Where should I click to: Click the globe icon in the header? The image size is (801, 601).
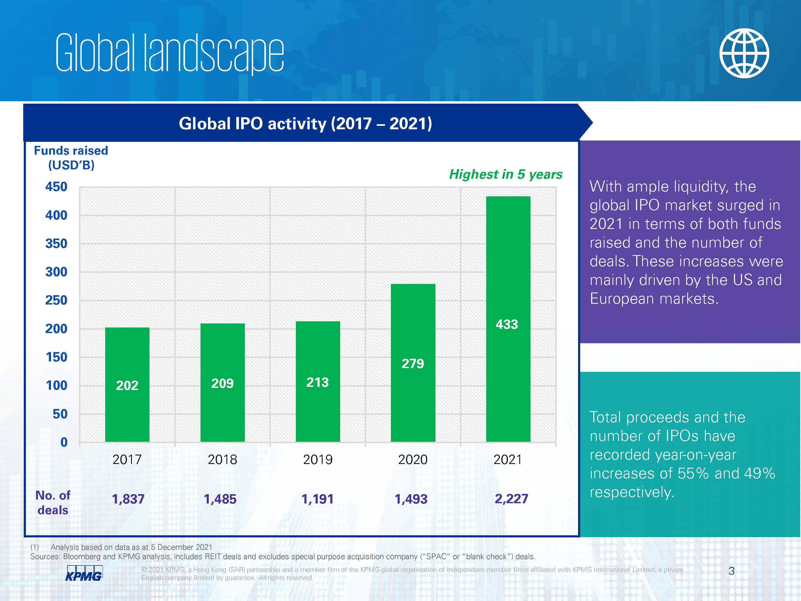pos(744,53)
